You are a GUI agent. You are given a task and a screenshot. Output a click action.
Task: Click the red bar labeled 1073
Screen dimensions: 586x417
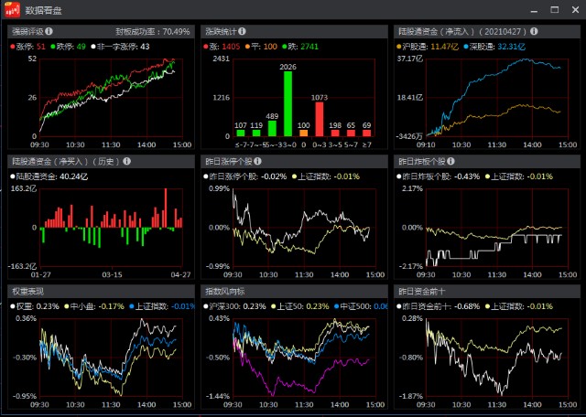click(320, 119)
